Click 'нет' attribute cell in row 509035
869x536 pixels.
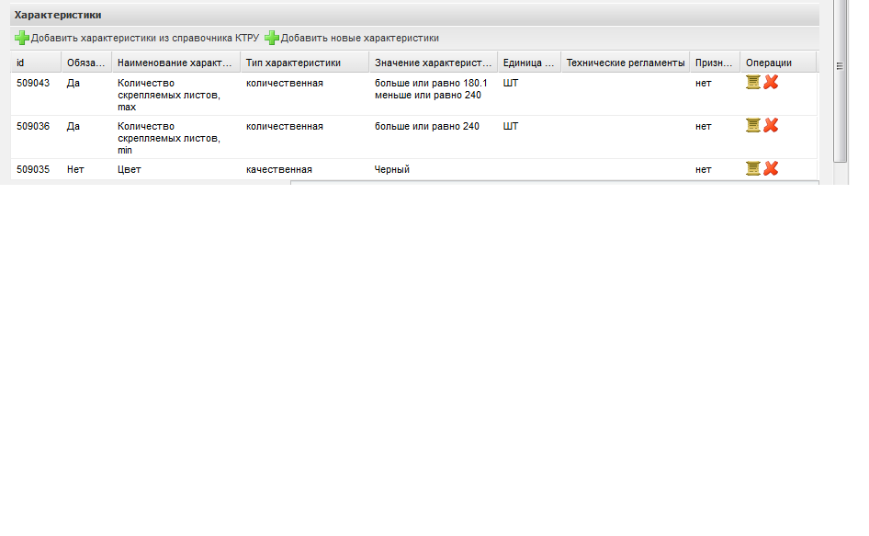click(715, 169)
